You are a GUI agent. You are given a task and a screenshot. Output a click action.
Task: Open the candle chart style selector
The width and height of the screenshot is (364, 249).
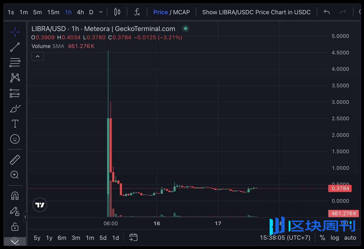pyautogui.click(x=117, y=12)
